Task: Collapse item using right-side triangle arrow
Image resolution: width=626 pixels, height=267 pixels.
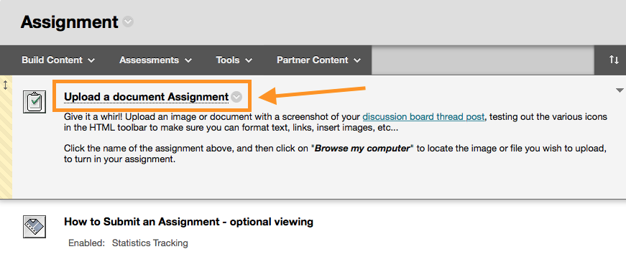Action: [x=620, y=91]
